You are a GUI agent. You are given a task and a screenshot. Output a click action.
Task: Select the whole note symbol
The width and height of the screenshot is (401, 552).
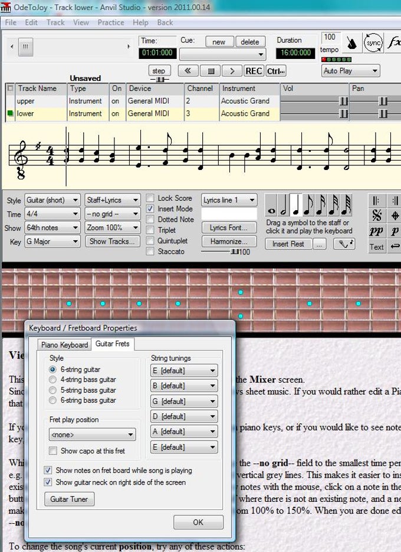(x=271, y=205)
